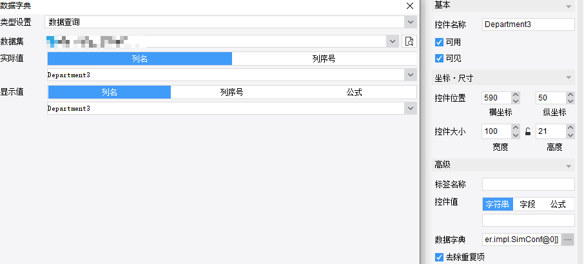Image resolution: width=584 pixels, height=264 pixels.
Task: Select 公式 option for 控件值
Action: tap(558, 204)
